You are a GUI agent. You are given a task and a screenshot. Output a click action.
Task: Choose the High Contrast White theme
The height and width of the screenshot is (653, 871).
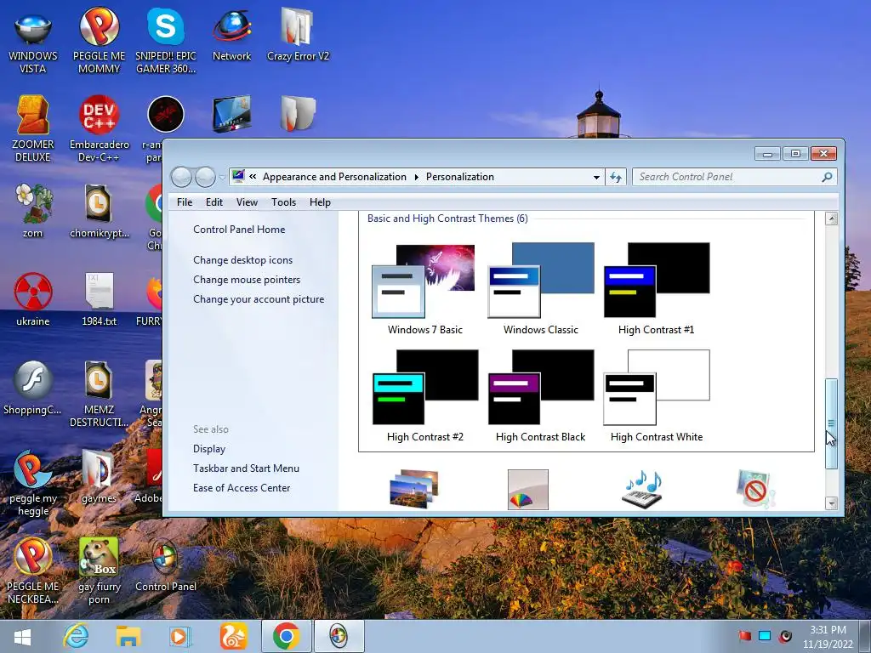[x=656, y=396]
